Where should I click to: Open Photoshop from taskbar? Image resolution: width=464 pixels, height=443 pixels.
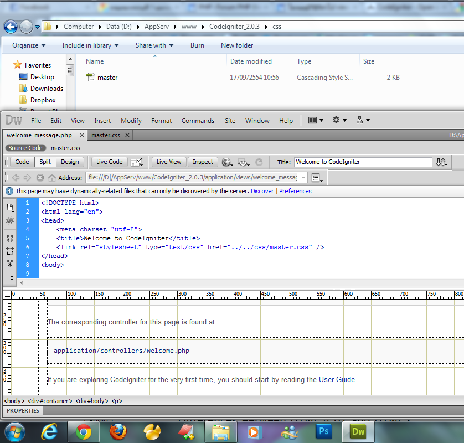pos(323,432)
